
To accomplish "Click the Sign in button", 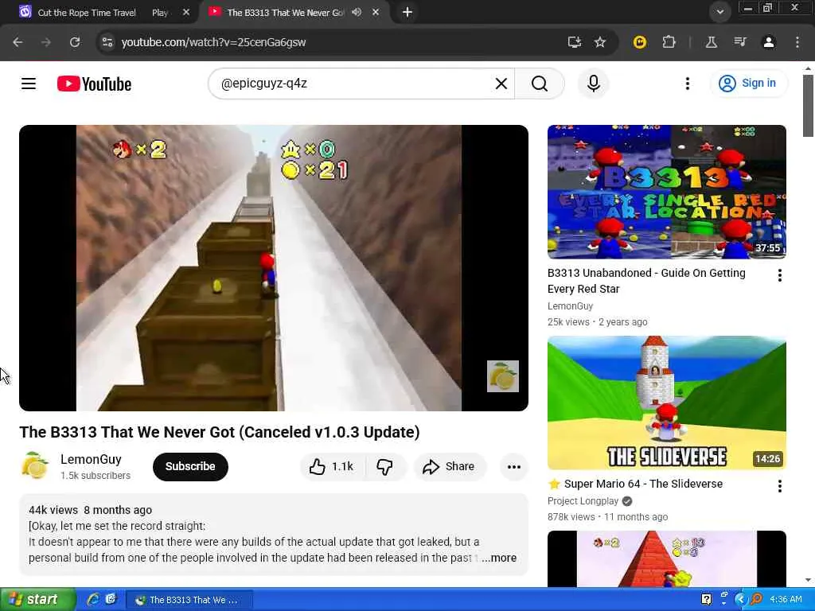I will coord(749,83).
